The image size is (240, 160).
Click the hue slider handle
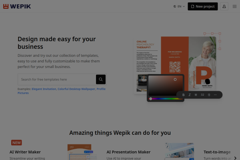151,99
